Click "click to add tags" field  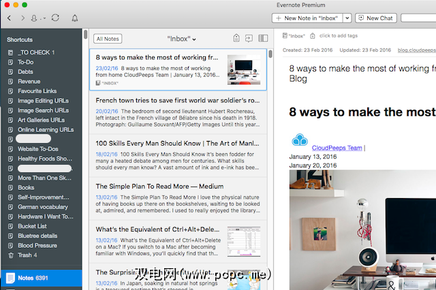coord(339,36)
